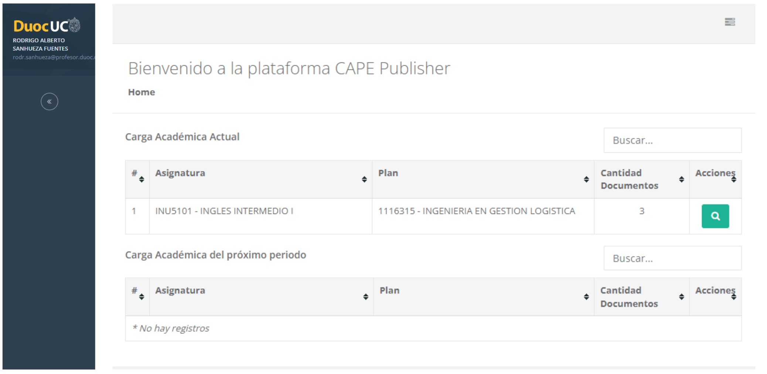Image resolution: width=767 pixels, height=374 pixels.
Task: Sort next-period table by Acciones arrows
Action: click(x=734, y=297)
